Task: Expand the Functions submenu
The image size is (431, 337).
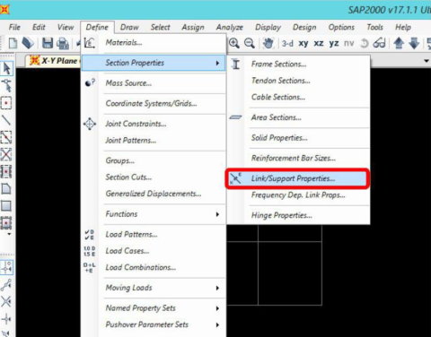Action: point(154,214)
